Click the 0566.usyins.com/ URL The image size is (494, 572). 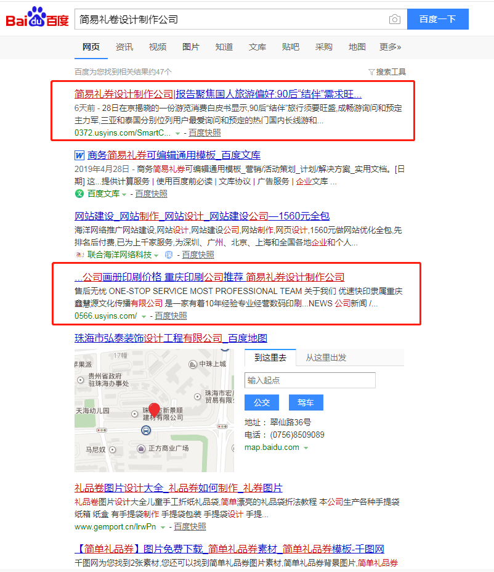(106, 316)
